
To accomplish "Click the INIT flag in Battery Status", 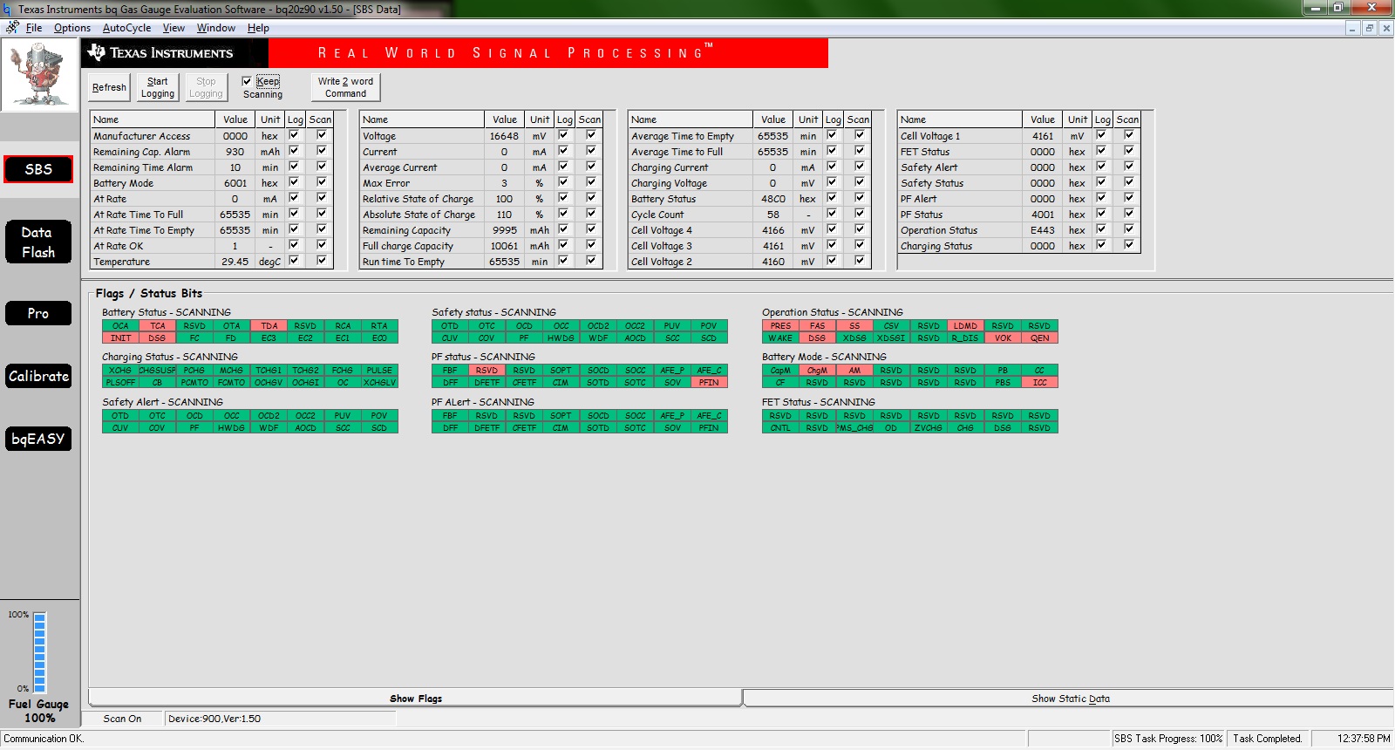I will pos(120,338).
